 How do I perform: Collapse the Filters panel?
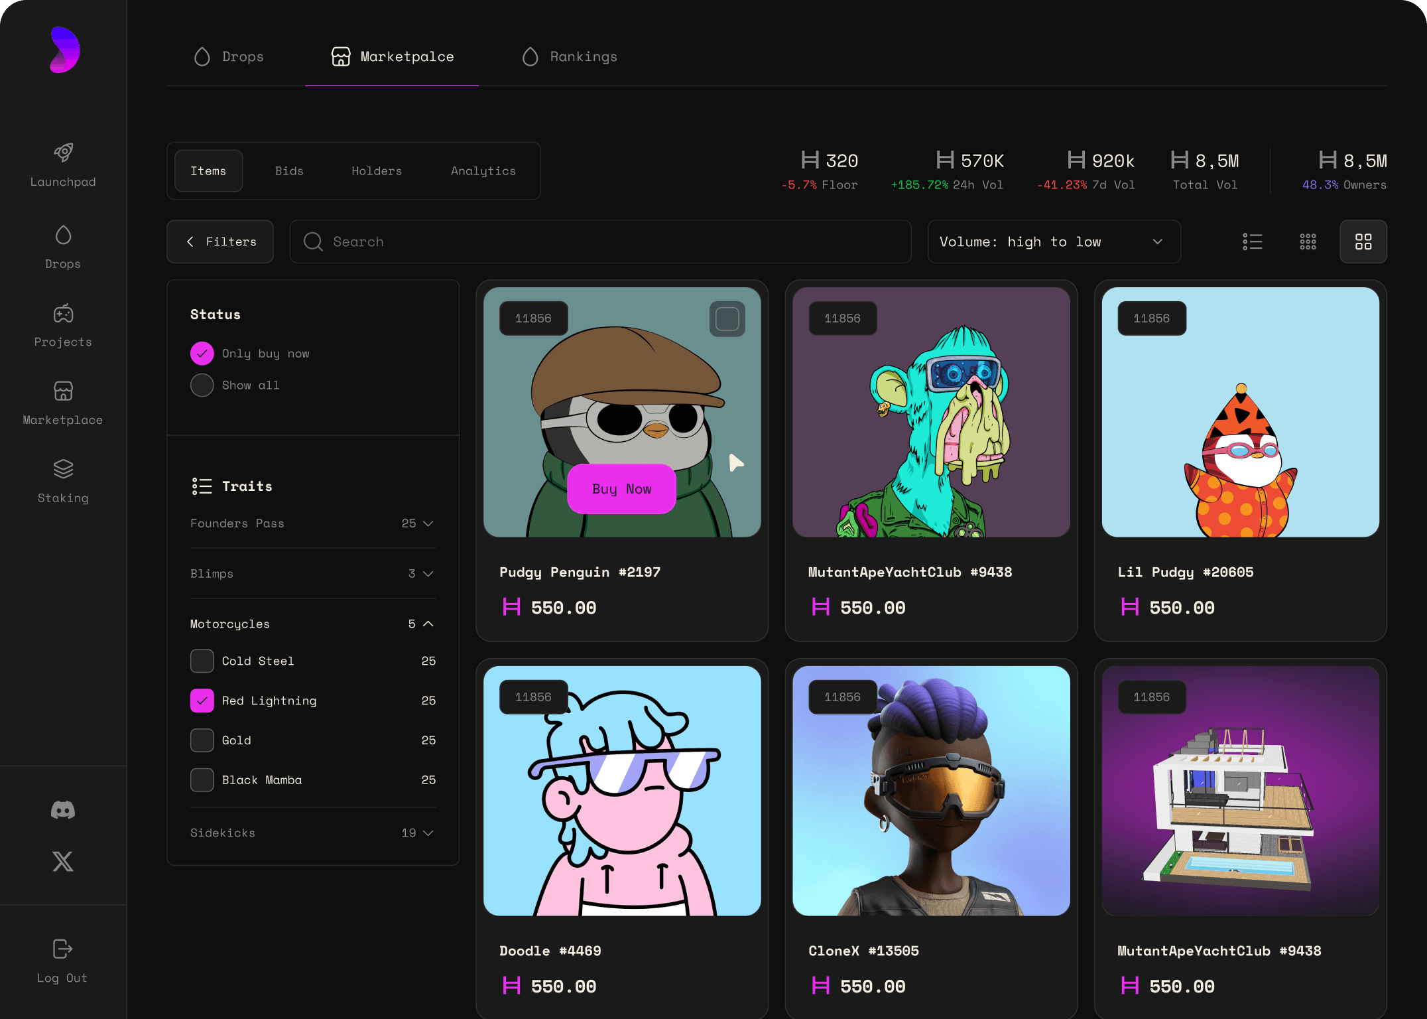(x=220, y=241)
